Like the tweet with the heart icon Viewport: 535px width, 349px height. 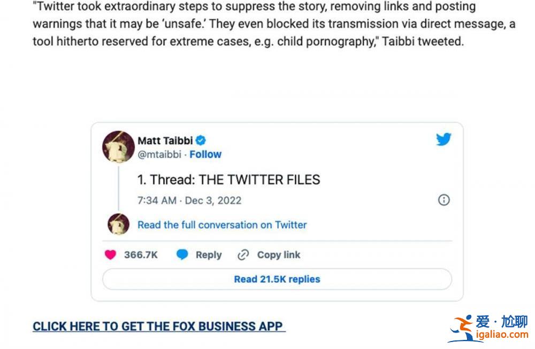point(110,255)
